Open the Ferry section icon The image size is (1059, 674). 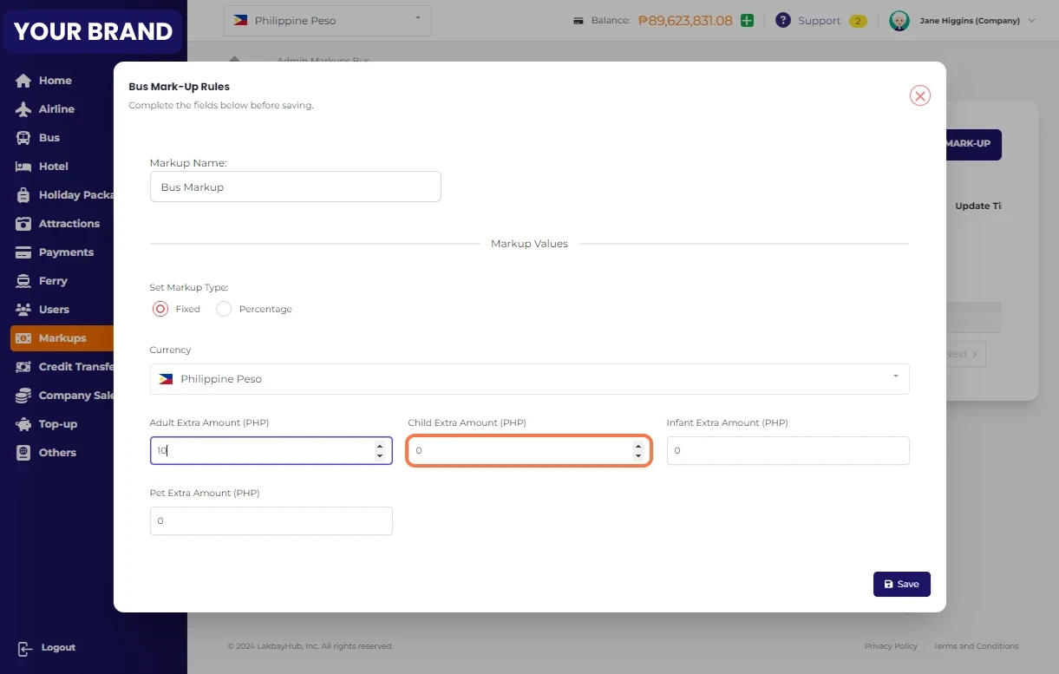click(x=23, y=281)
